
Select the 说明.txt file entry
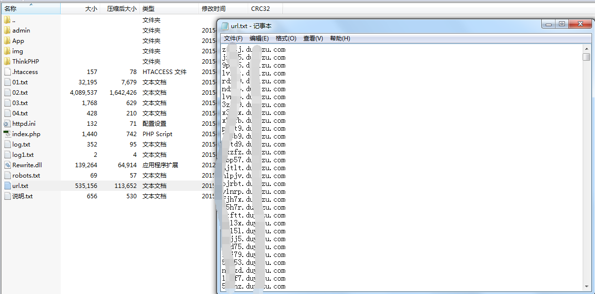(x=23, y=196)
